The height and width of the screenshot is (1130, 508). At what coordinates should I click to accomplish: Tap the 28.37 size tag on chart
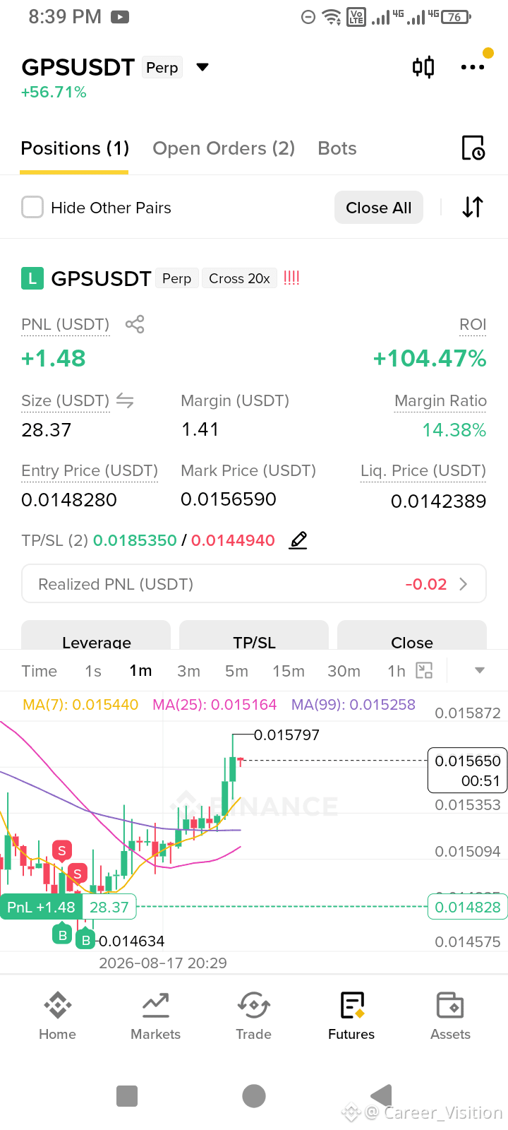[x=109, y=907]
